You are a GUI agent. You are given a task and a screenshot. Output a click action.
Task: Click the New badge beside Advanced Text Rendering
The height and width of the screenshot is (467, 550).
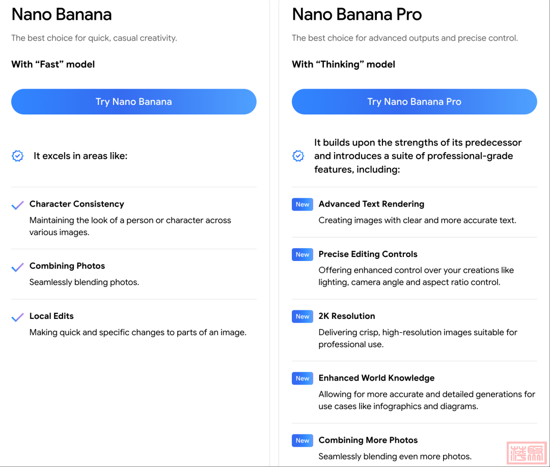(302, 205)
